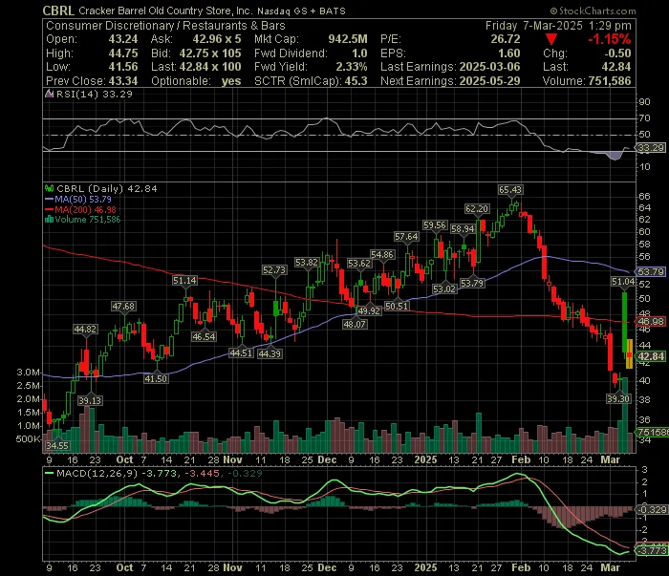Image resolution: width=669 pixels, height=576 pixels.
Task: Click the Fwd Dividend 1.0 value
Action: point(359,53)
